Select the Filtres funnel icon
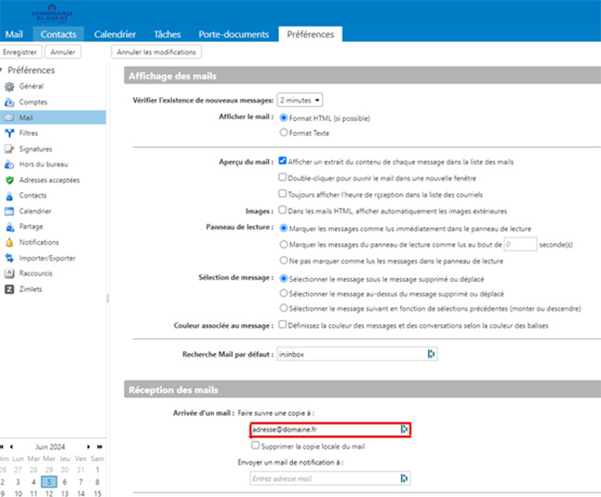The image size is (601, 497). point(9,133)
